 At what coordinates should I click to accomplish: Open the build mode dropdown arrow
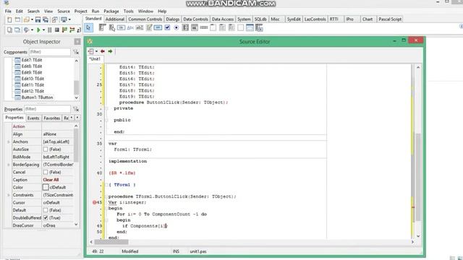coord(32,30)
